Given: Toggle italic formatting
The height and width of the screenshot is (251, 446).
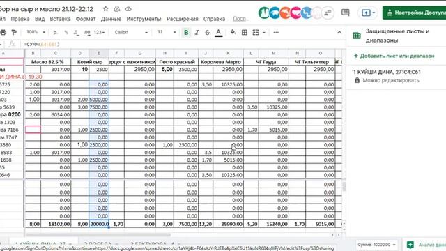Looking at the screenshot, I should coord(197,33).
